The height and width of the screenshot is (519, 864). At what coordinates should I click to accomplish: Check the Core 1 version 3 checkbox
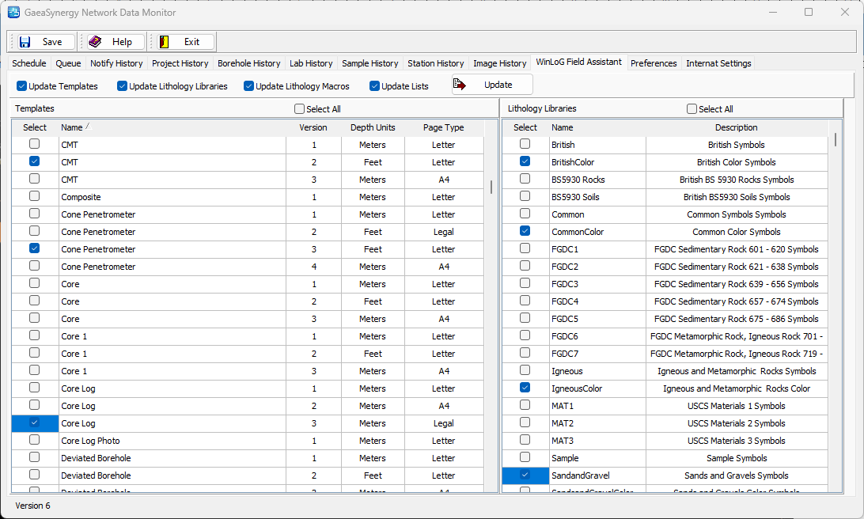point(34,370)
